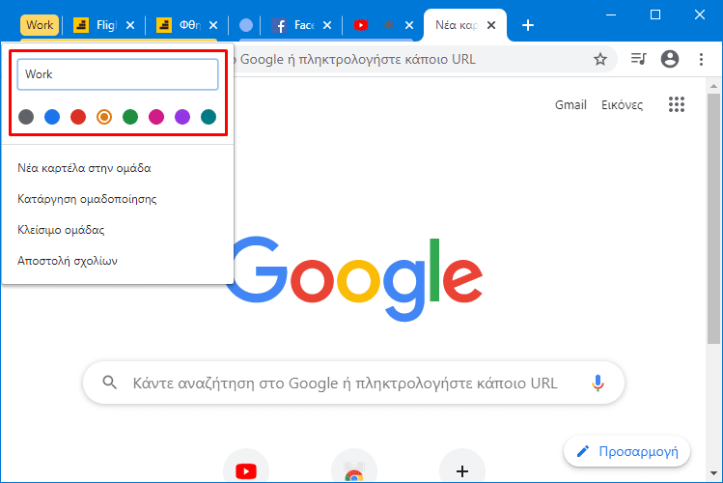Click the magnifier icon in search box
This screenshot has width=723, height=483.
pyautogui.click(x=110, y=383)
